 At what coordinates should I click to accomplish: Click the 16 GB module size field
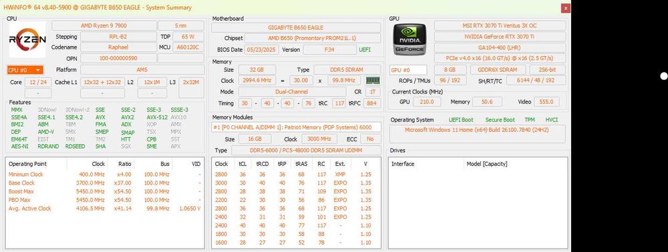[x=255, y=139]
